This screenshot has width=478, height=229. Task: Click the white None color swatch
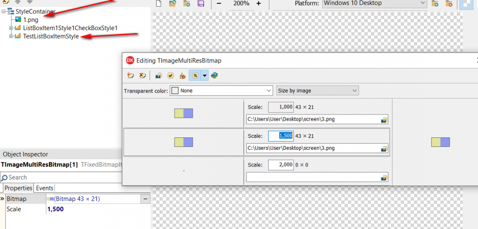tap(175, 91)
